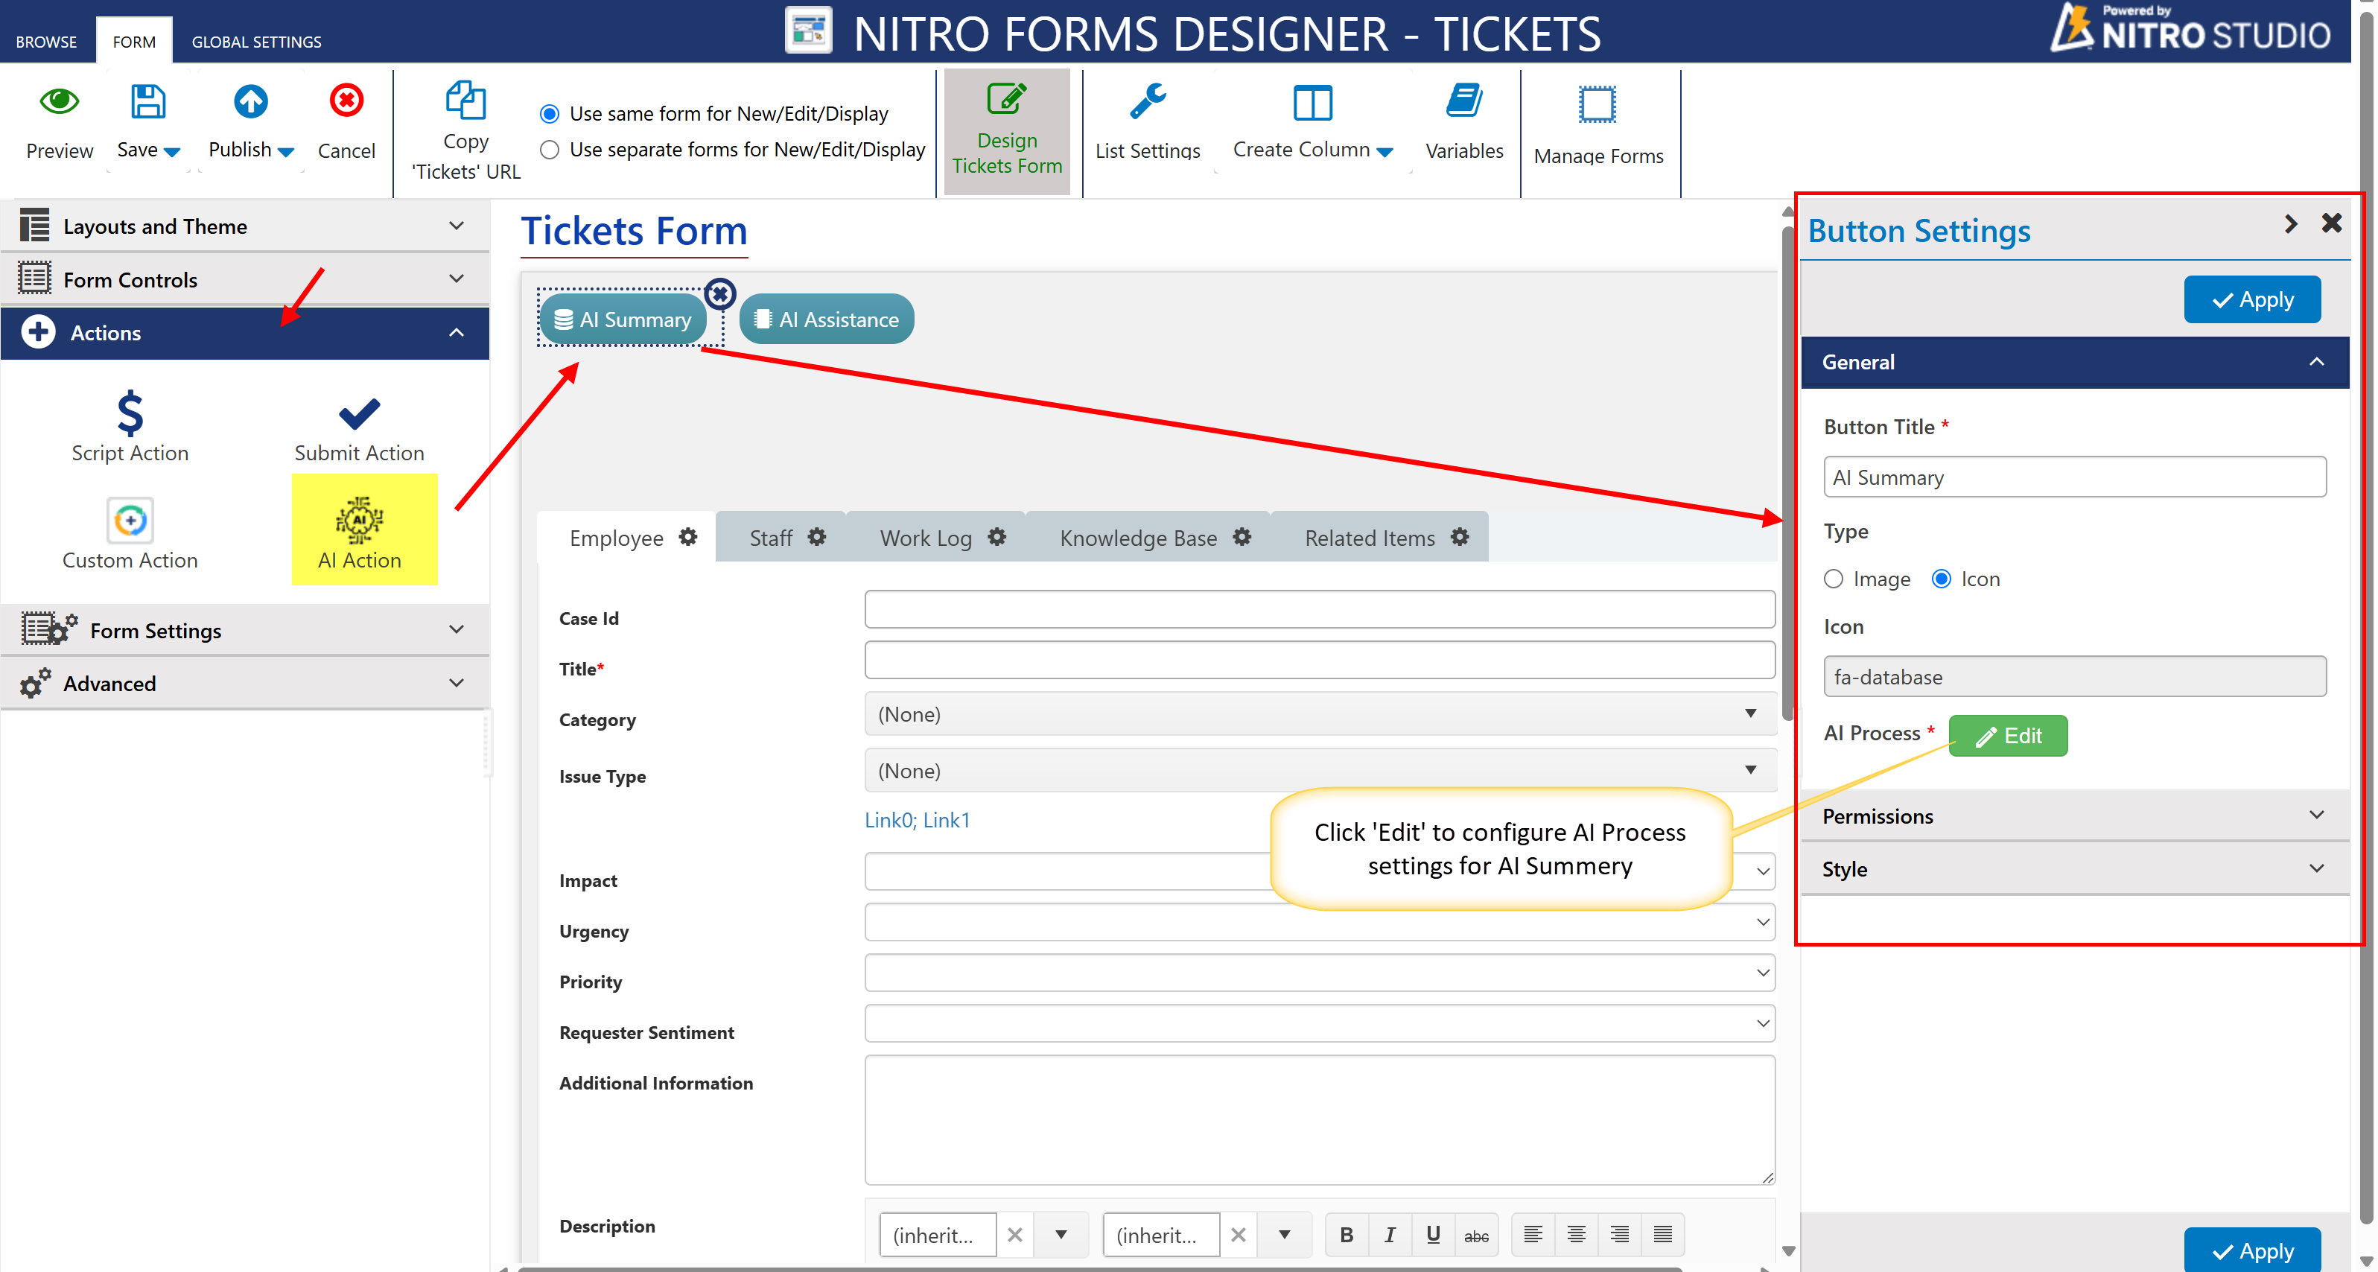
Task: Click Edit button for AI Process
Action: (x=2007, y=736)
